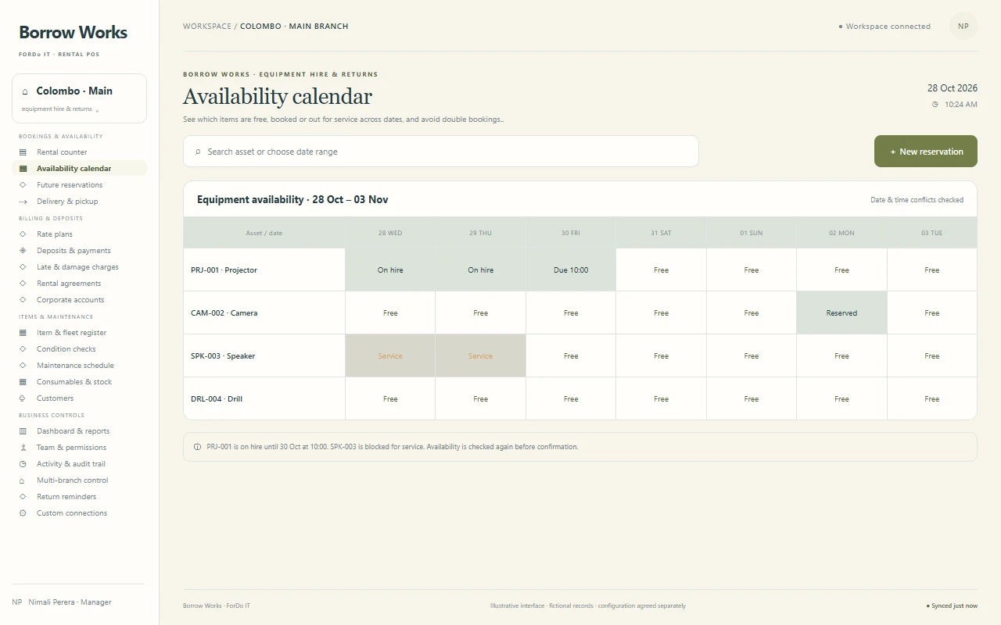Open Maintenance schedule menu item

(79, 366)
